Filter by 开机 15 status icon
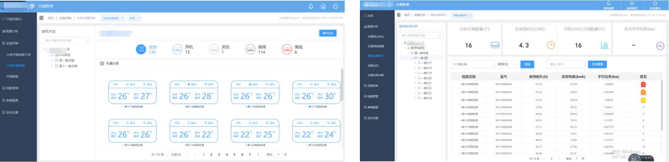Viewport: 669px width, 162px height. (x=177, y=49)
